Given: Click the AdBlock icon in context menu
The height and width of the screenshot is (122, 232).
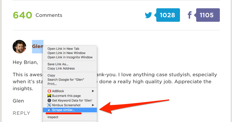Looking at the screenshot, I should click(49, 91).
